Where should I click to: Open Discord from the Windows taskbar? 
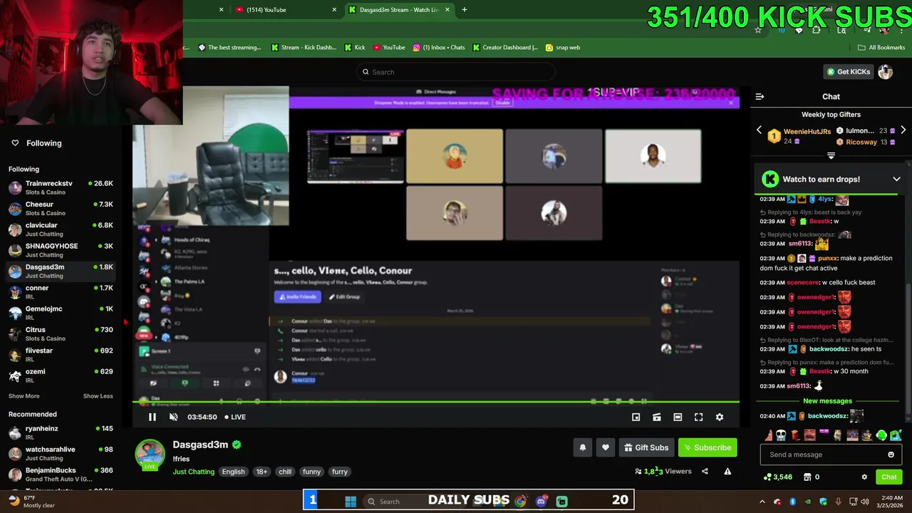click(541, 502)
